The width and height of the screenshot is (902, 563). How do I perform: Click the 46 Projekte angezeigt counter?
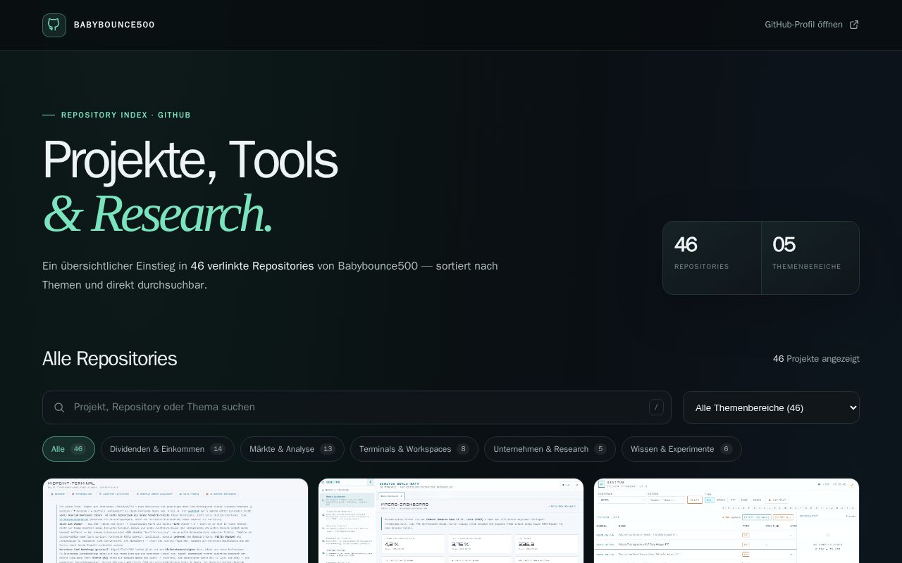pos(816,359)
